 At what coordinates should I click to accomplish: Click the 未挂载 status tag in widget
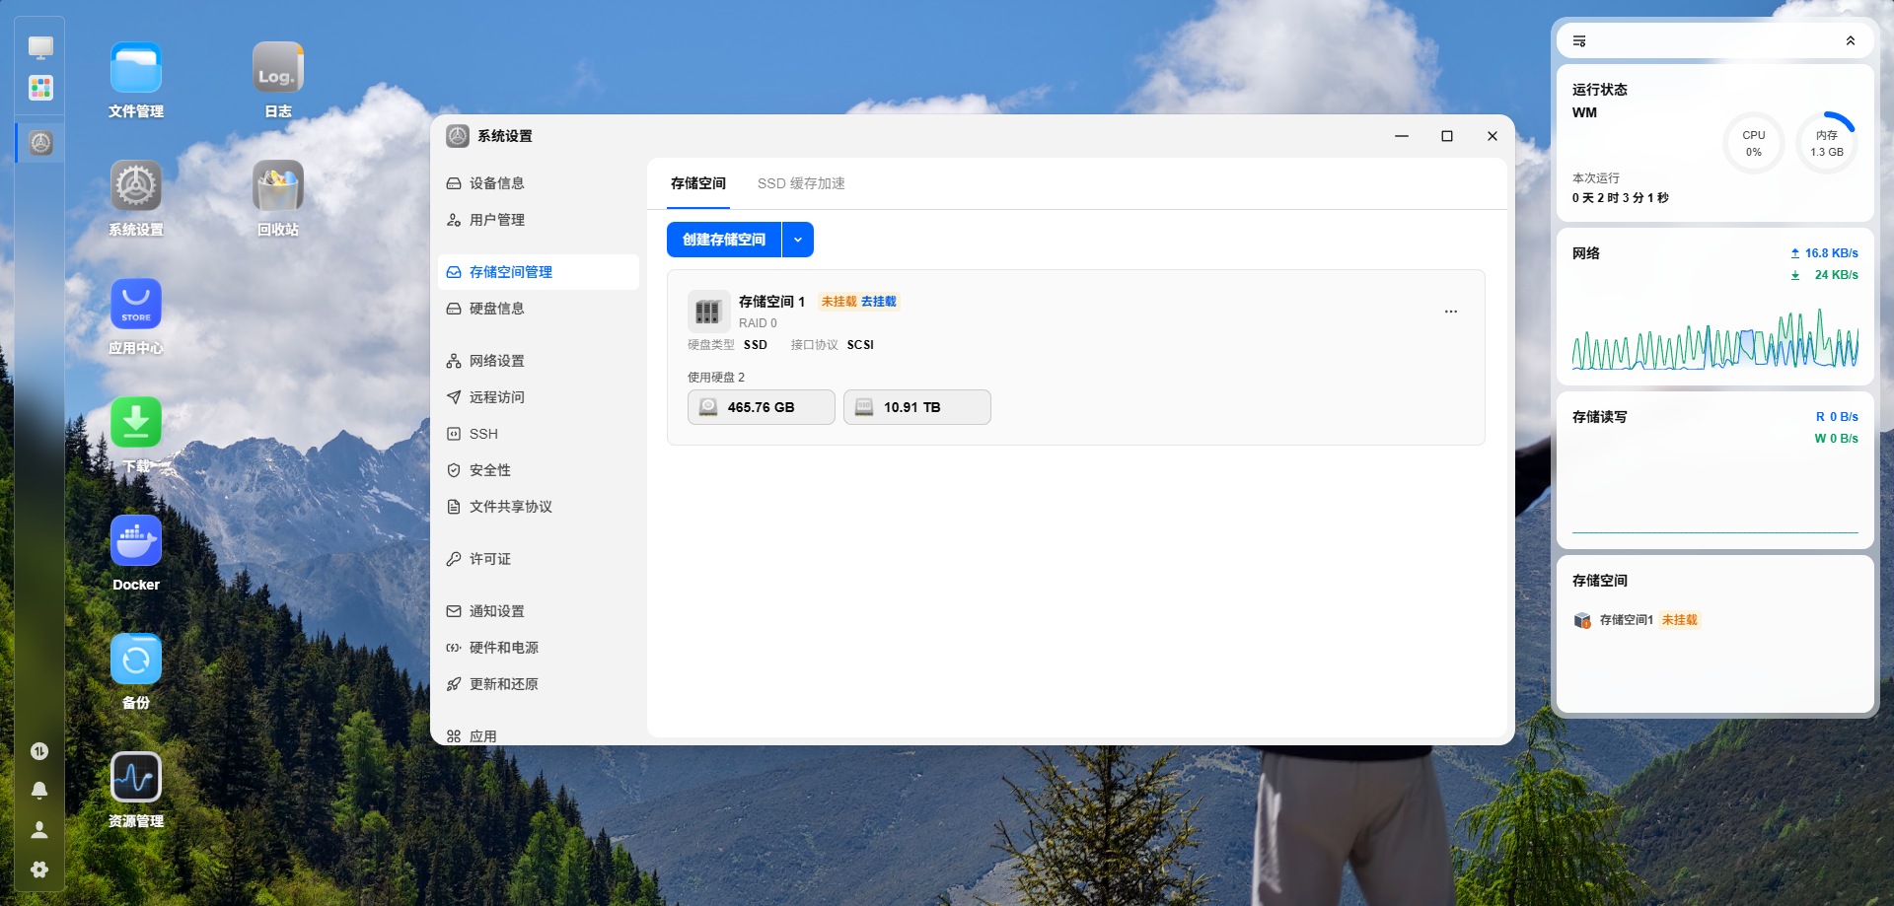(x=1680, y=620)
